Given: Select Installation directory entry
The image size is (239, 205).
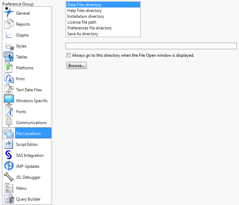Looking at the screenshot, I should [x=103, y=16].
